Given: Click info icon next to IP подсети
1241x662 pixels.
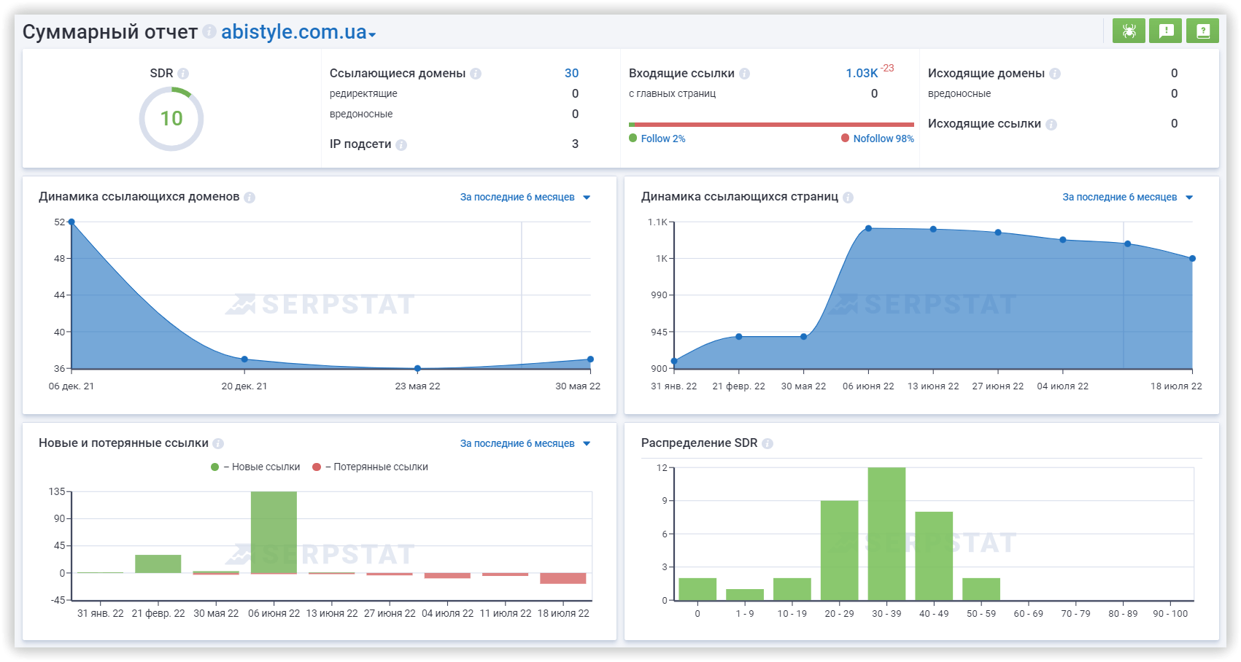Looking at the screenshot, I should pos(401,145).
